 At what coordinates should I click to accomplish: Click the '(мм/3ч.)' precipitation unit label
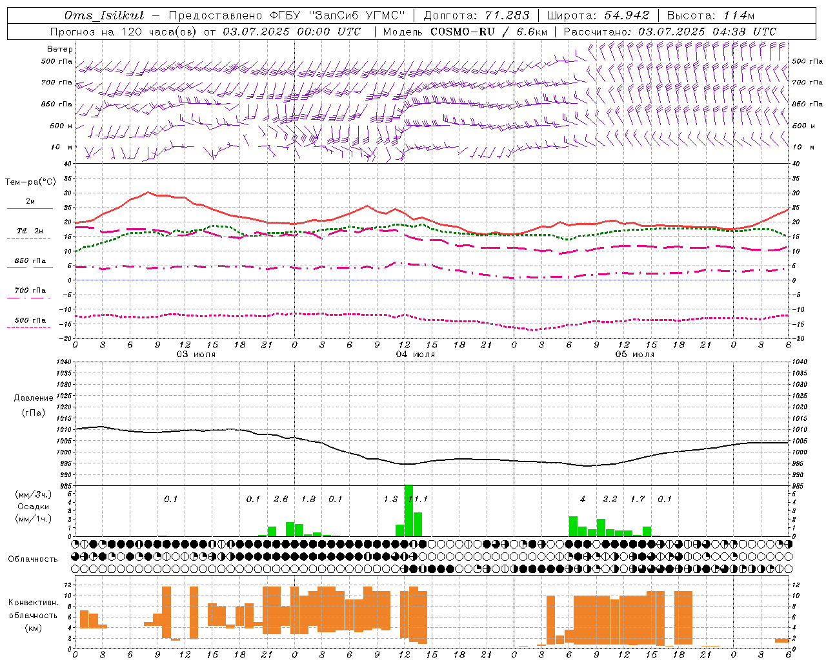tap(34, 494)
